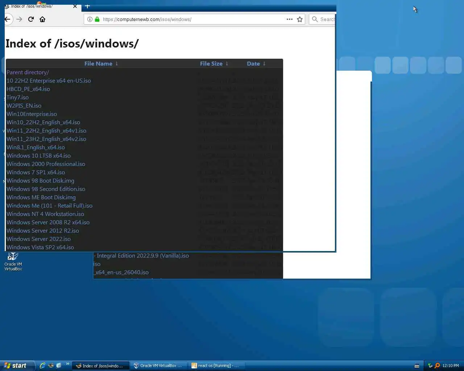Viewport: 464px width, 371px height.
Task: Click the arrow next to File Name
Action: point(117,63)
